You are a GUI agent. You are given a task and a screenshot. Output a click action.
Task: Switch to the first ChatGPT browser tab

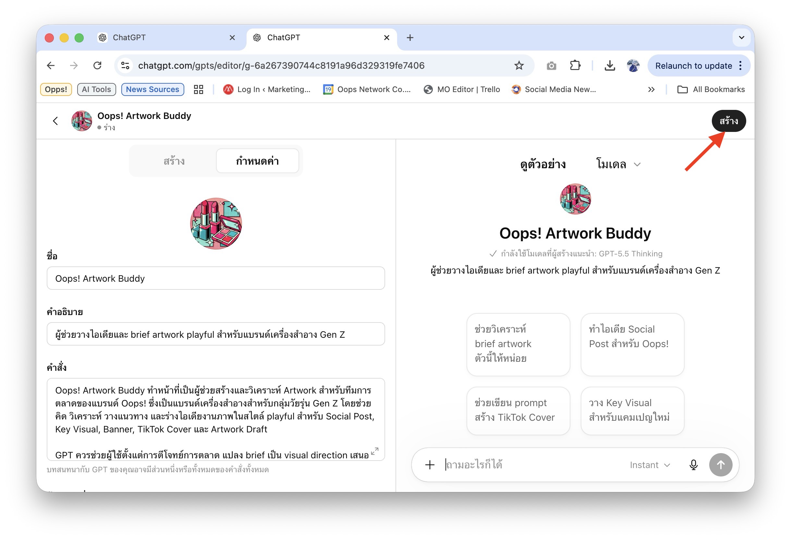pos(167,37)
